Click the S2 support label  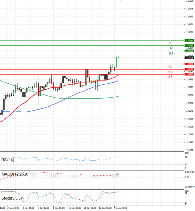170,72
